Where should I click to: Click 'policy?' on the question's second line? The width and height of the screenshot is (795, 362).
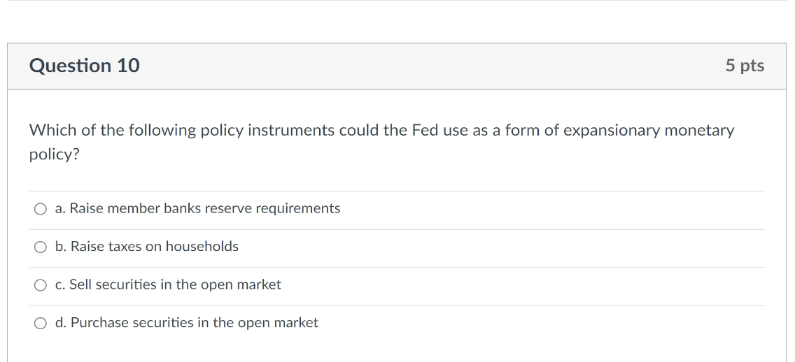(x=55, y=154)
